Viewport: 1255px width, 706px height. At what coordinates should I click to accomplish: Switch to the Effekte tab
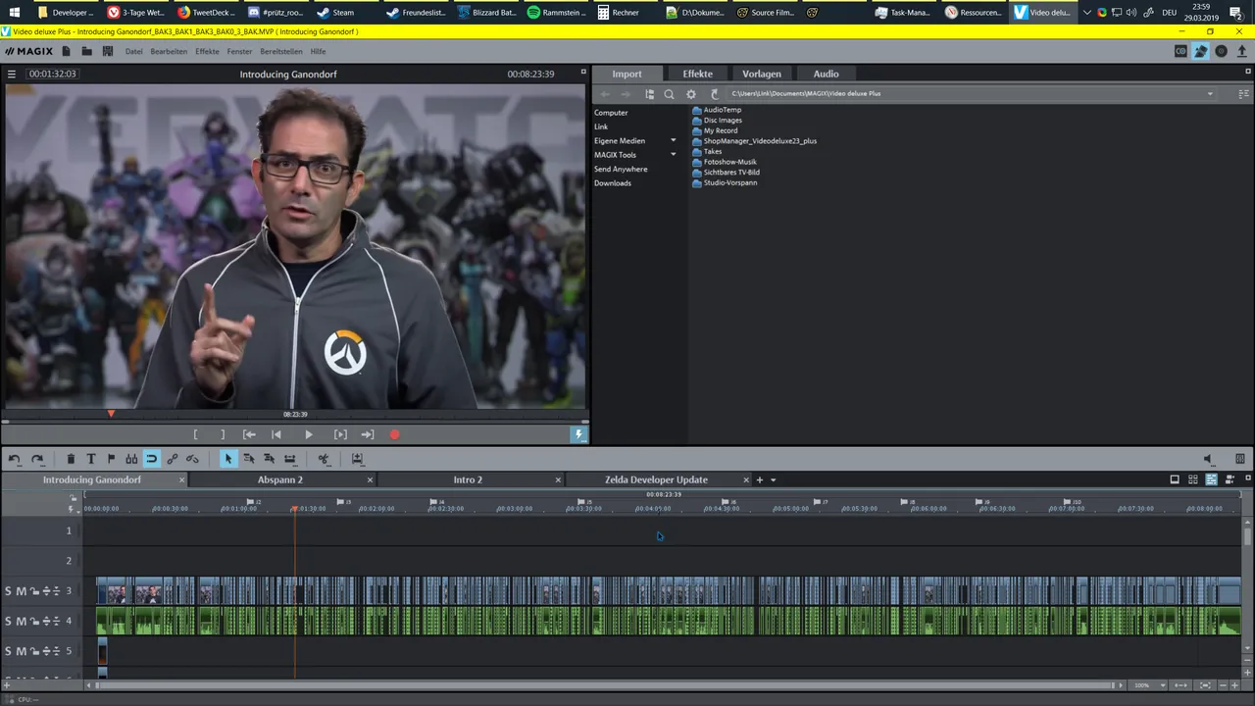point(698,74)
